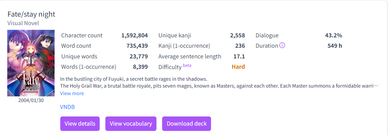Click the Download deck button

(186, 124)
